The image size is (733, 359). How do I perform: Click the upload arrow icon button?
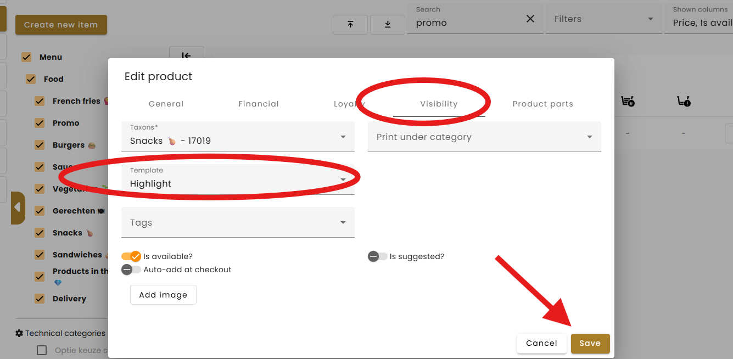350,24
